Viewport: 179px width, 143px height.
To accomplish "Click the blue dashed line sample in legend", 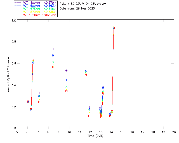I will pyautogui.click(x=18, y=6).
